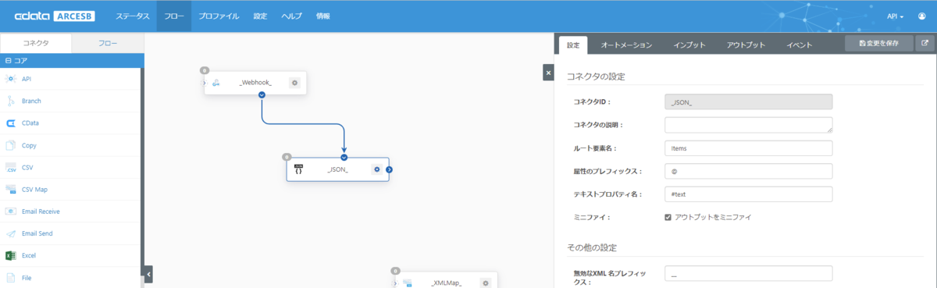Close the connector settings panel
The width and height of the screenshot is (937, 288).
point(548,73)
